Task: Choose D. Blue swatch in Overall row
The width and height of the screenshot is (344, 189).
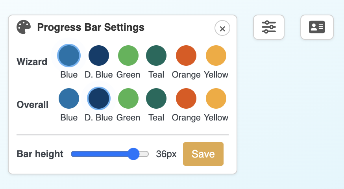Action: tap(99, 98)
